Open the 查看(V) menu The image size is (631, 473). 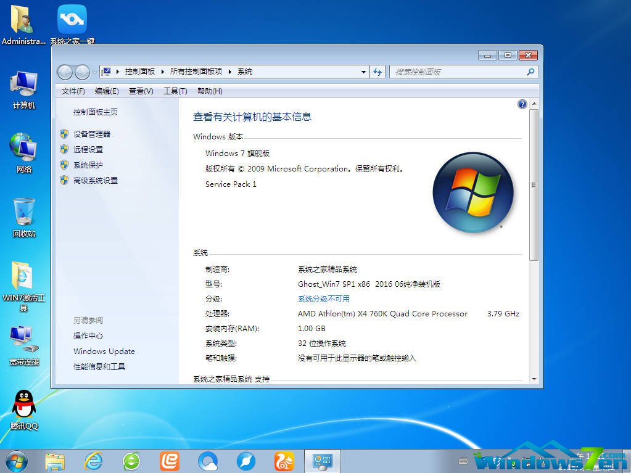tap(141, 91)
